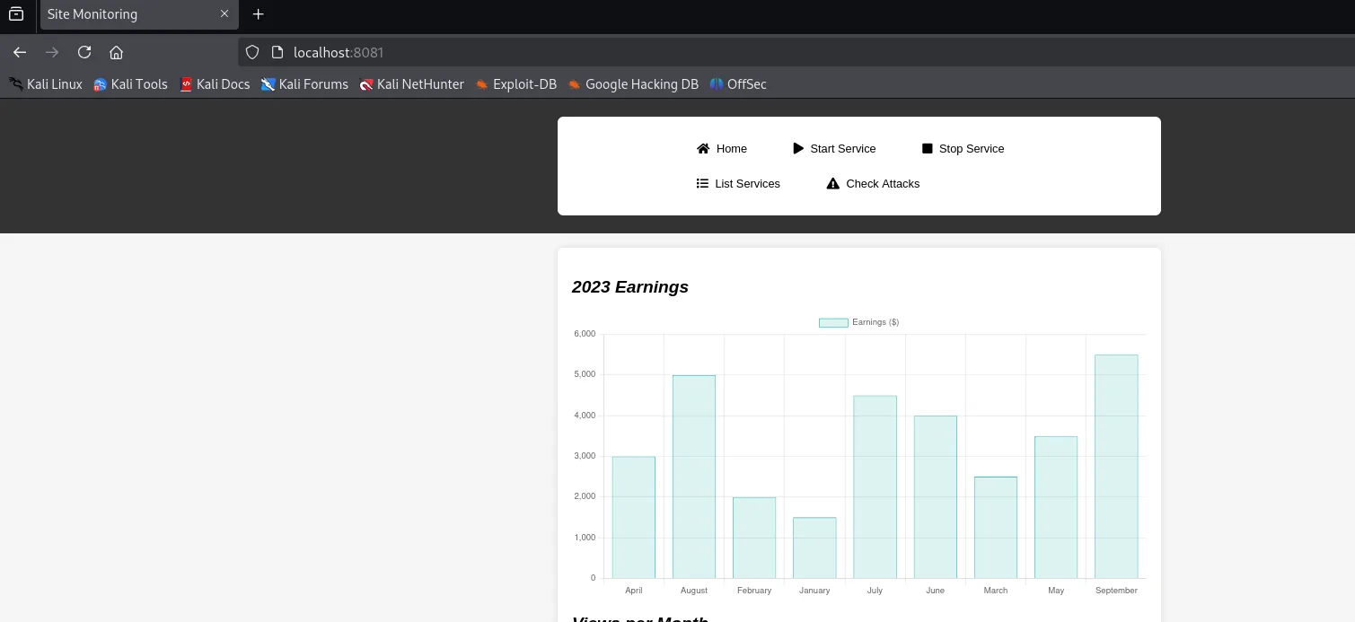
Task: Open the tab list button at top left
Action: coord(16,14)
